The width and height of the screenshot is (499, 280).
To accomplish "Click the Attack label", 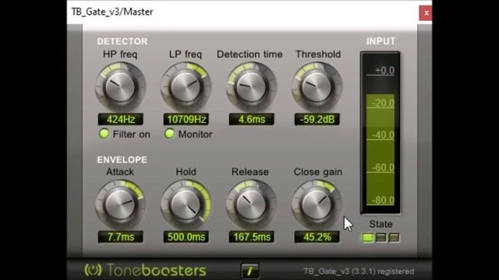I will [x=120, y=172].
